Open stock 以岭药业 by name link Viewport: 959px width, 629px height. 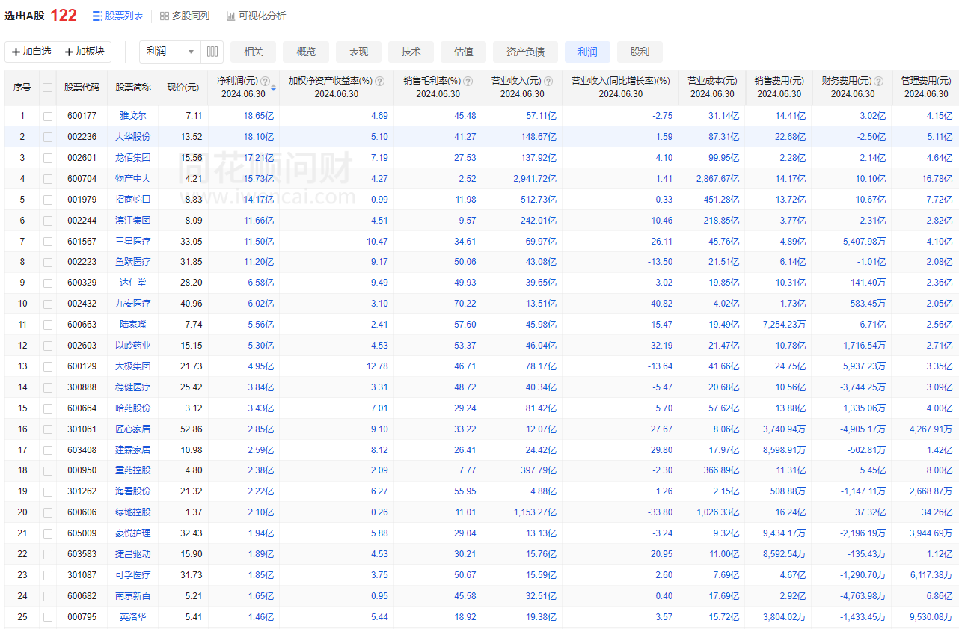click(133, 346)
